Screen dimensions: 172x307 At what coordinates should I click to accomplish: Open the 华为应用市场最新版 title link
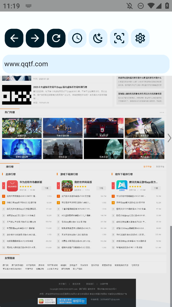[31, 182]
